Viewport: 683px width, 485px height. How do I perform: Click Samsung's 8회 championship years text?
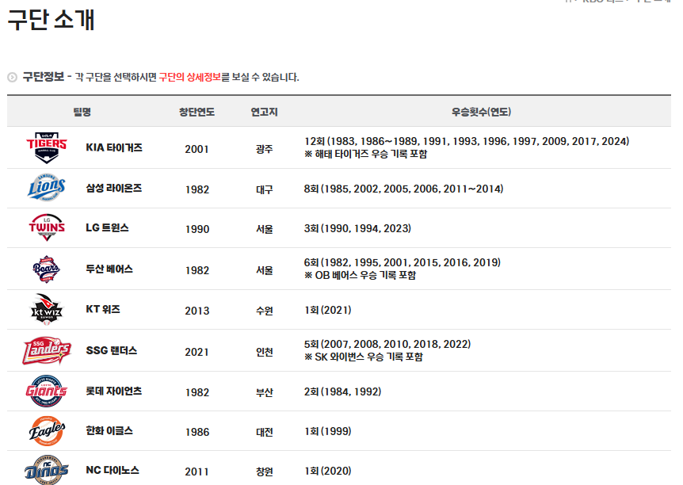[403, 189]
